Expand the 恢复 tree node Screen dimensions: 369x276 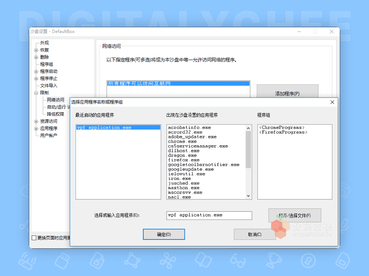pos(36,50)
